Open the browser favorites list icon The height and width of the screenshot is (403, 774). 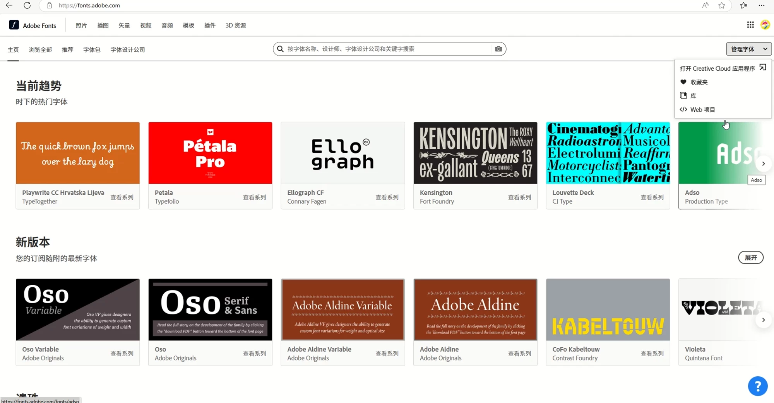(x=743, y=5)
